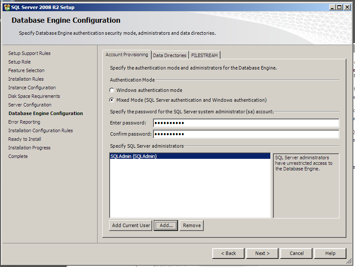Proceed with the Next button
Image resolution: width=355 pixels, height=267 pixels.
[263, 253]
